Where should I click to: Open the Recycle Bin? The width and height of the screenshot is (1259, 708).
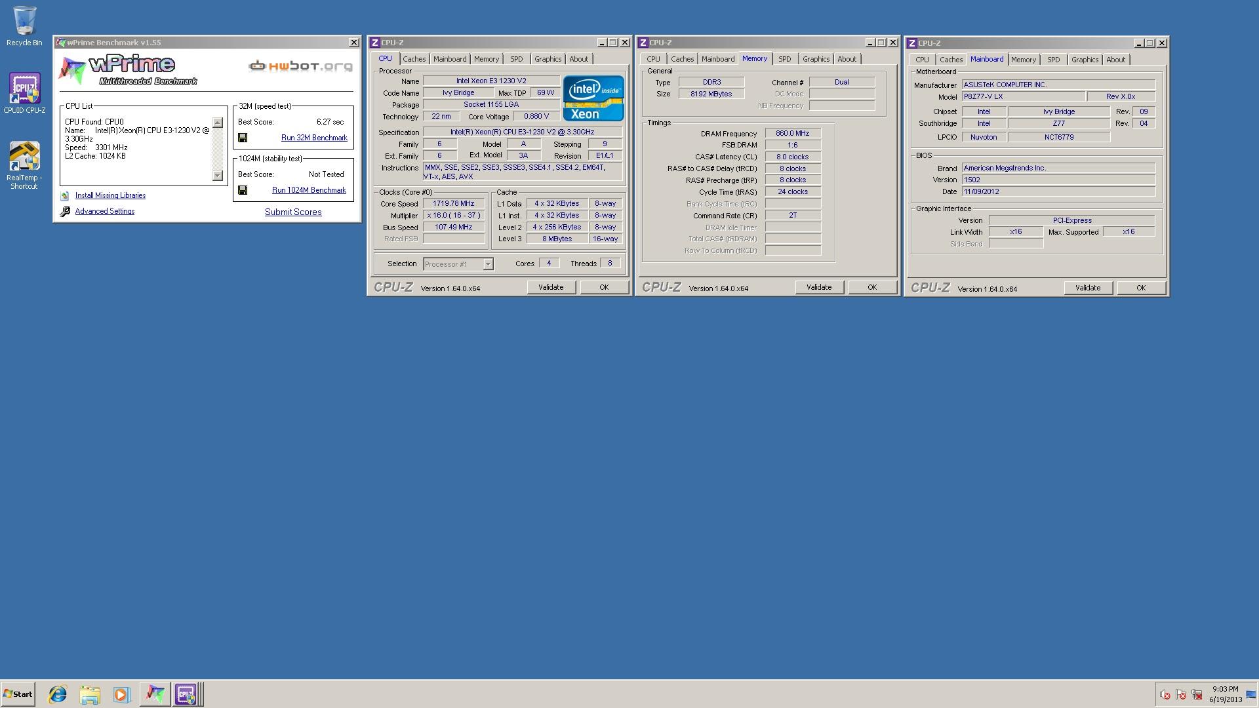24,20
